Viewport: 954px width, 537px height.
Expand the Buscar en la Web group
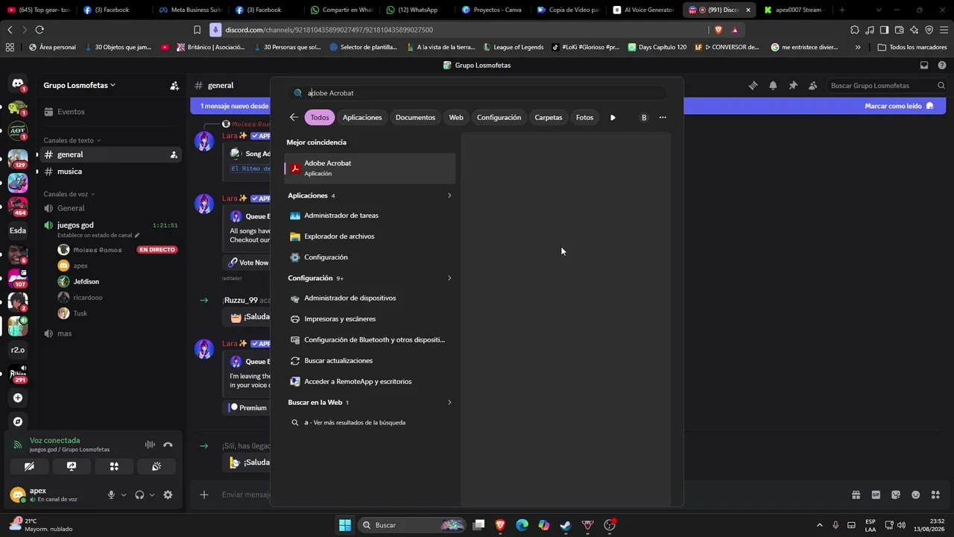[449, 403]
